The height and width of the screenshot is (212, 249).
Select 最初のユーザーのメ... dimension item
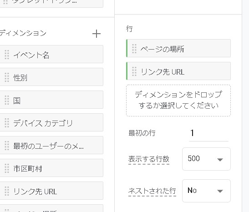point(51,146)
